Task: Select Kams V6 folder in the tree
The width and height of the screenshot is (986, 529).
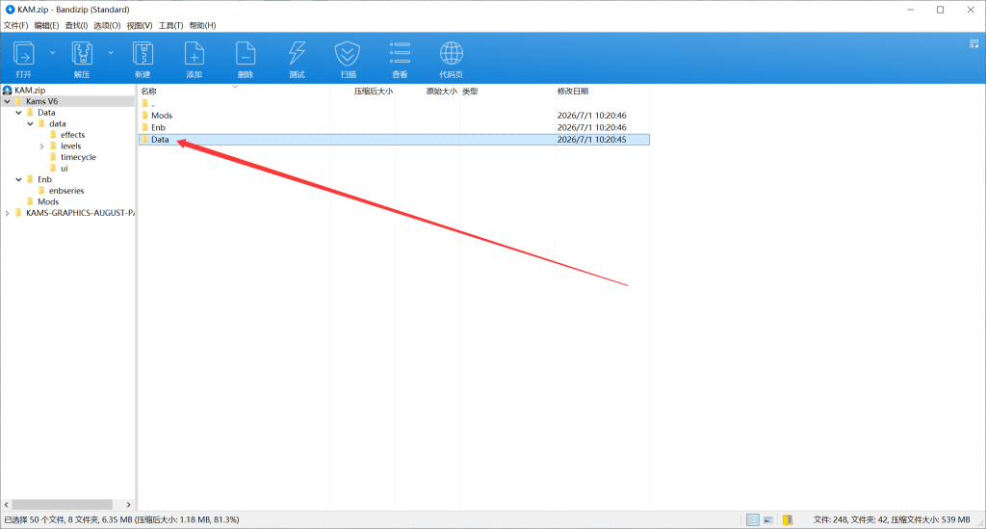Action: [41, 101]
